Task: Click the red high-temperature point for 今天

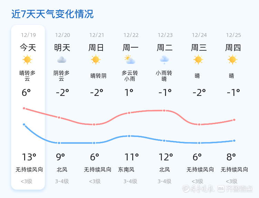Action: [x=24, y=108]
